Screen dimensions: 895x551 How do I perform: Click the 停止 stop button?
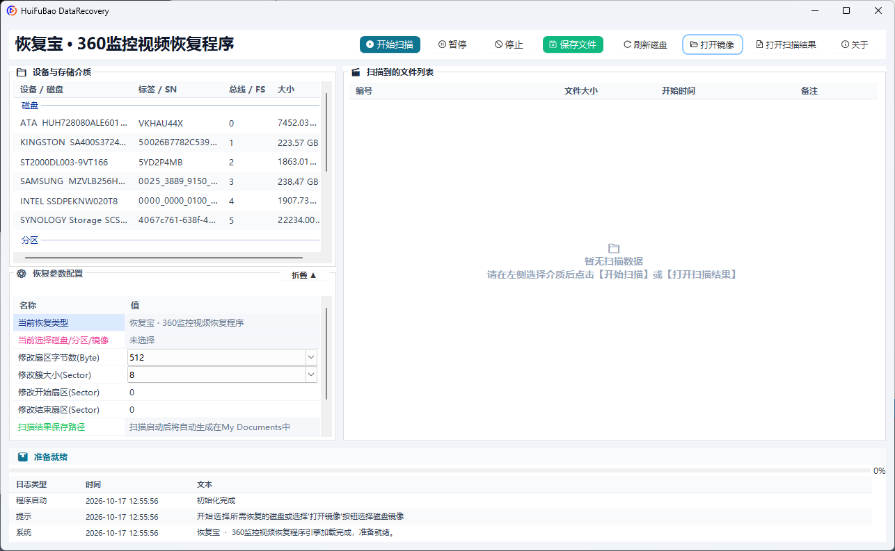(509, 44)
